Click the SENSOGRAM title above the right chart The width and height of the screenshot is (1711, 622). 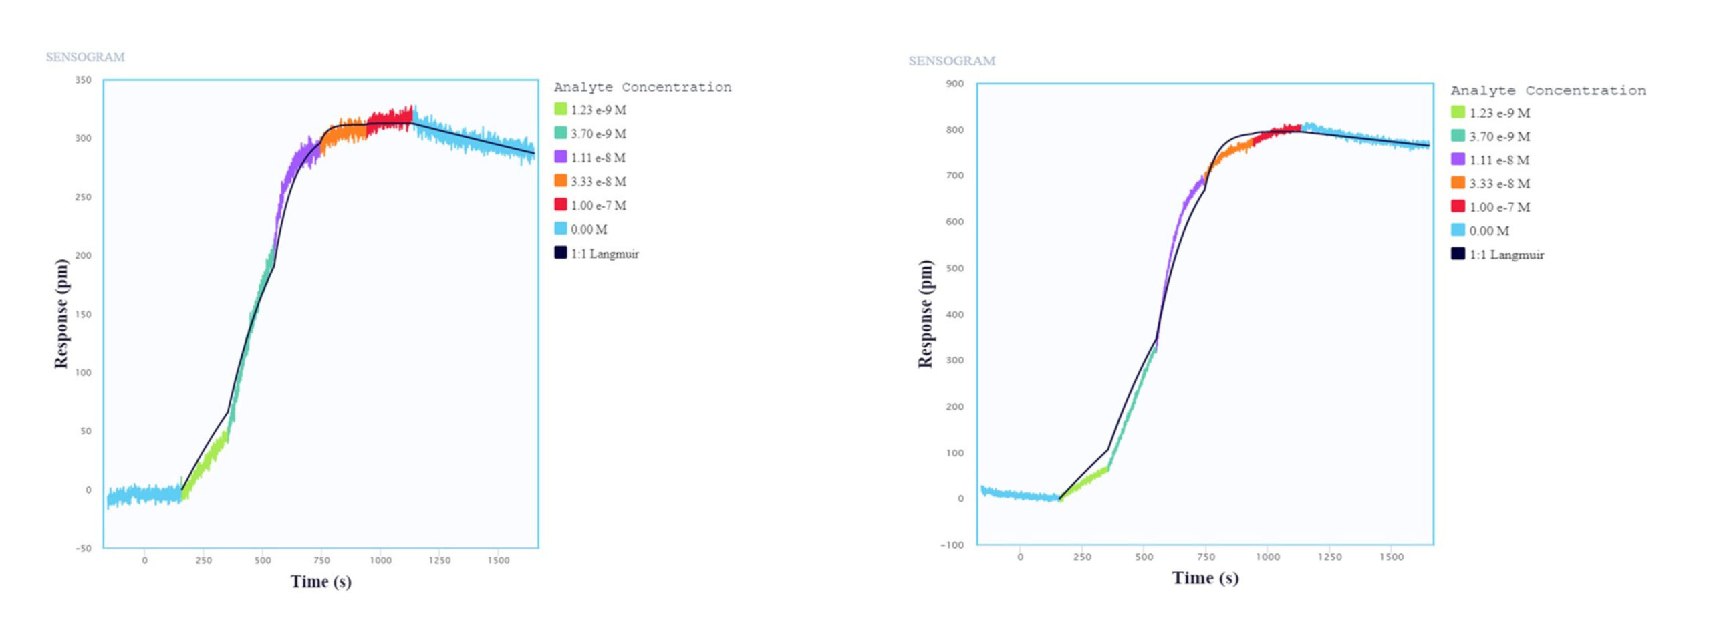pos(951,61)
